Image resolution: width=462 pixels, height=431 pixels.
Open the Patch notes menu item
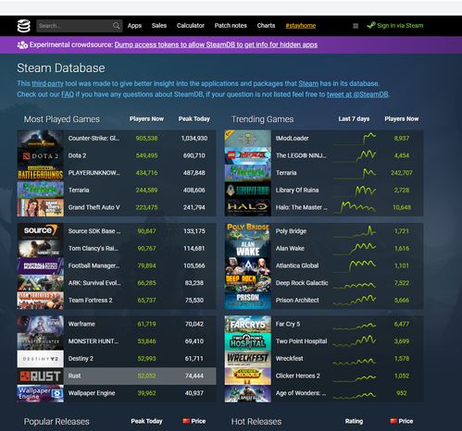pos(231,26)
